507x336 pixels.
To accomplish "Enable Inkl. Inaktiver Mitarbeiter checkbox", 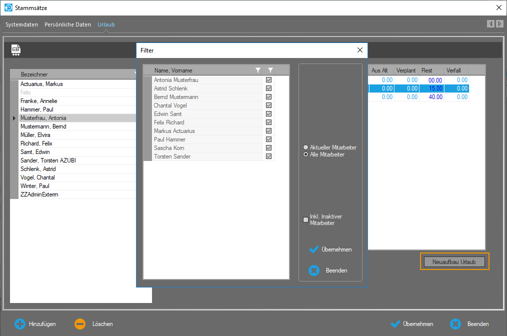I will (306, 220).
